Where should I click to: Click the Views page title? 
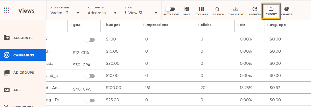(26, 11)
